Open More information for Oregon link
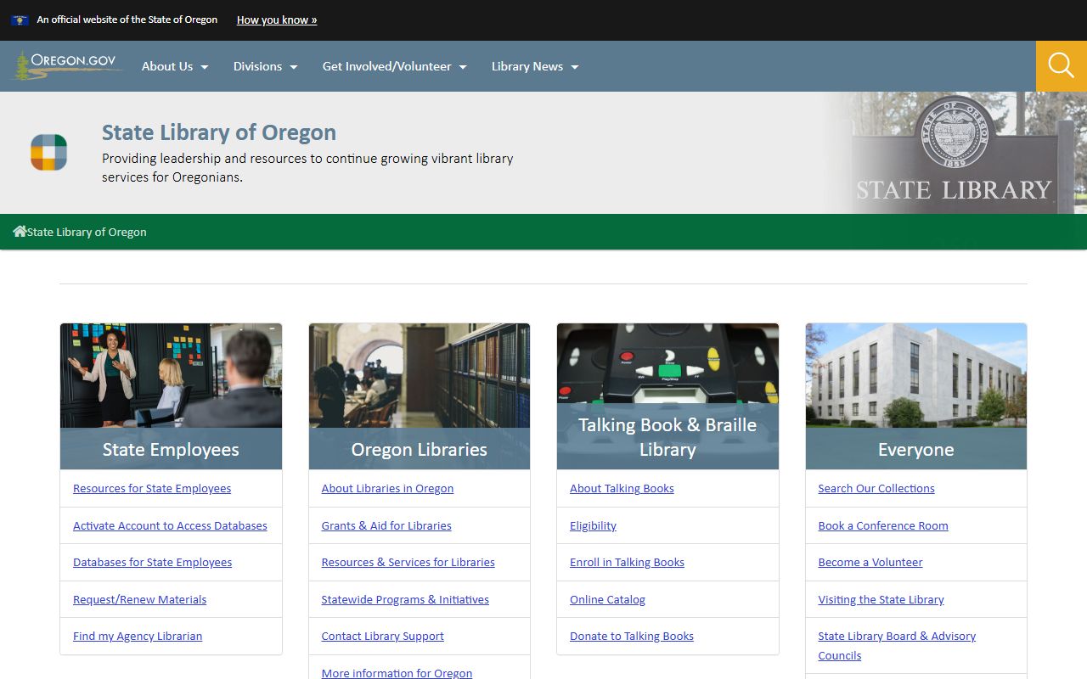1087x679 pixels. 397,673
